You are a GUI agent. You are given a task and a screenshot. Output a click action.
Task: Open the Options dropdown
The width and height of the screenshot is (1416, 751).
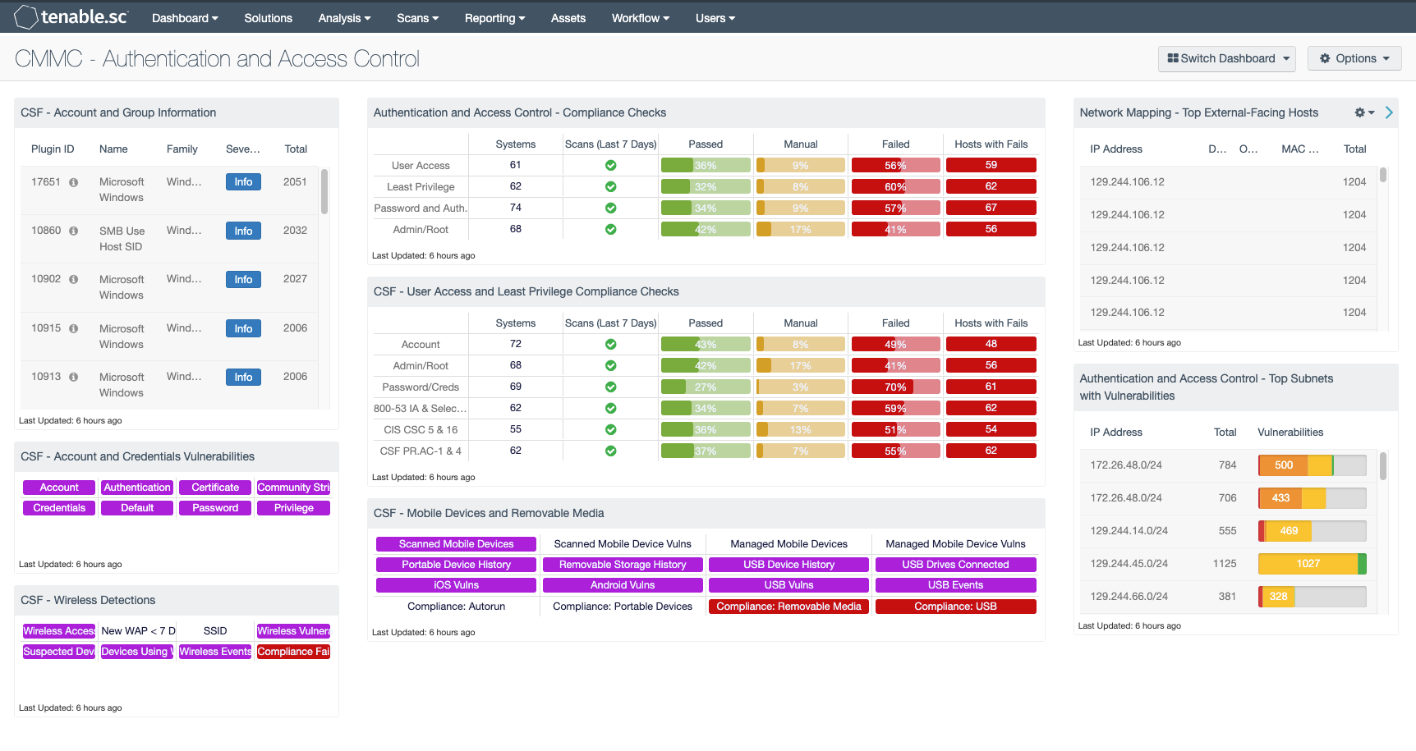(x=1354, y=58)
